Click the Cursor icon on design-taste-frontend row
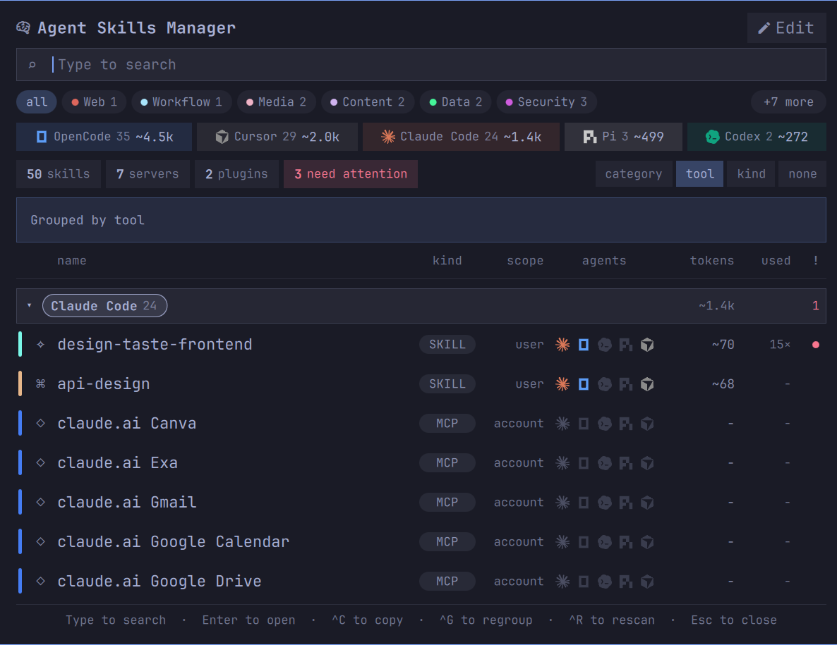The image size is (837, 645). click(647, 345)
